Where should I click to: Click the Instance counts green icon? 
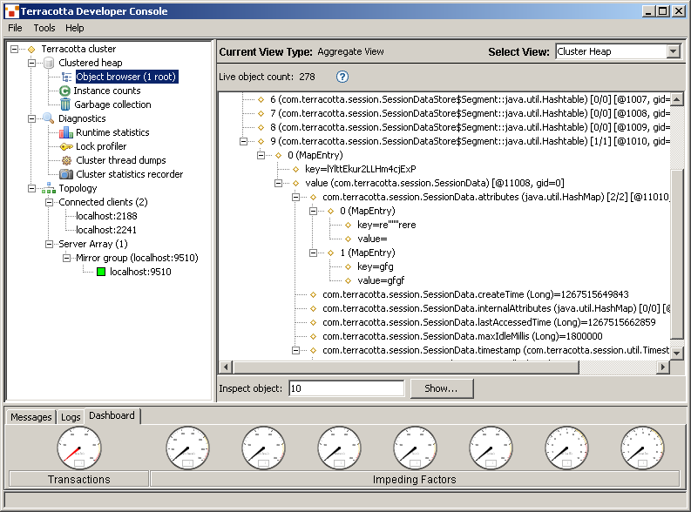pyautogui.click(x=65, y=91)
